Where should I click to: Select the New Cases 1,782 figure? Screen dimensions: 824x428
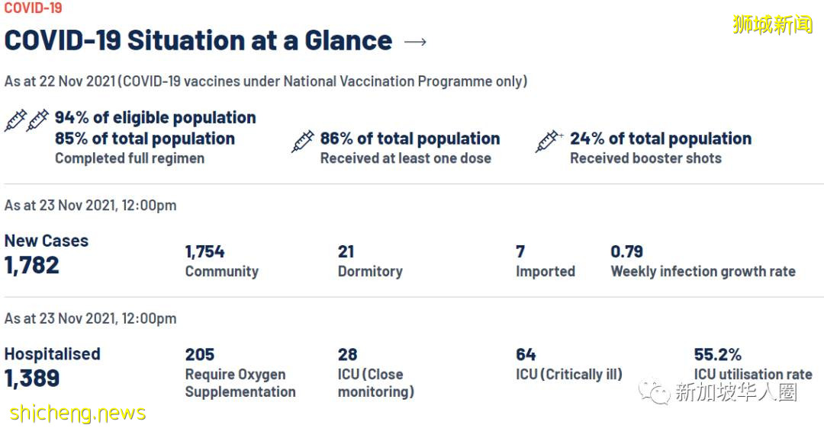[32, 265]
